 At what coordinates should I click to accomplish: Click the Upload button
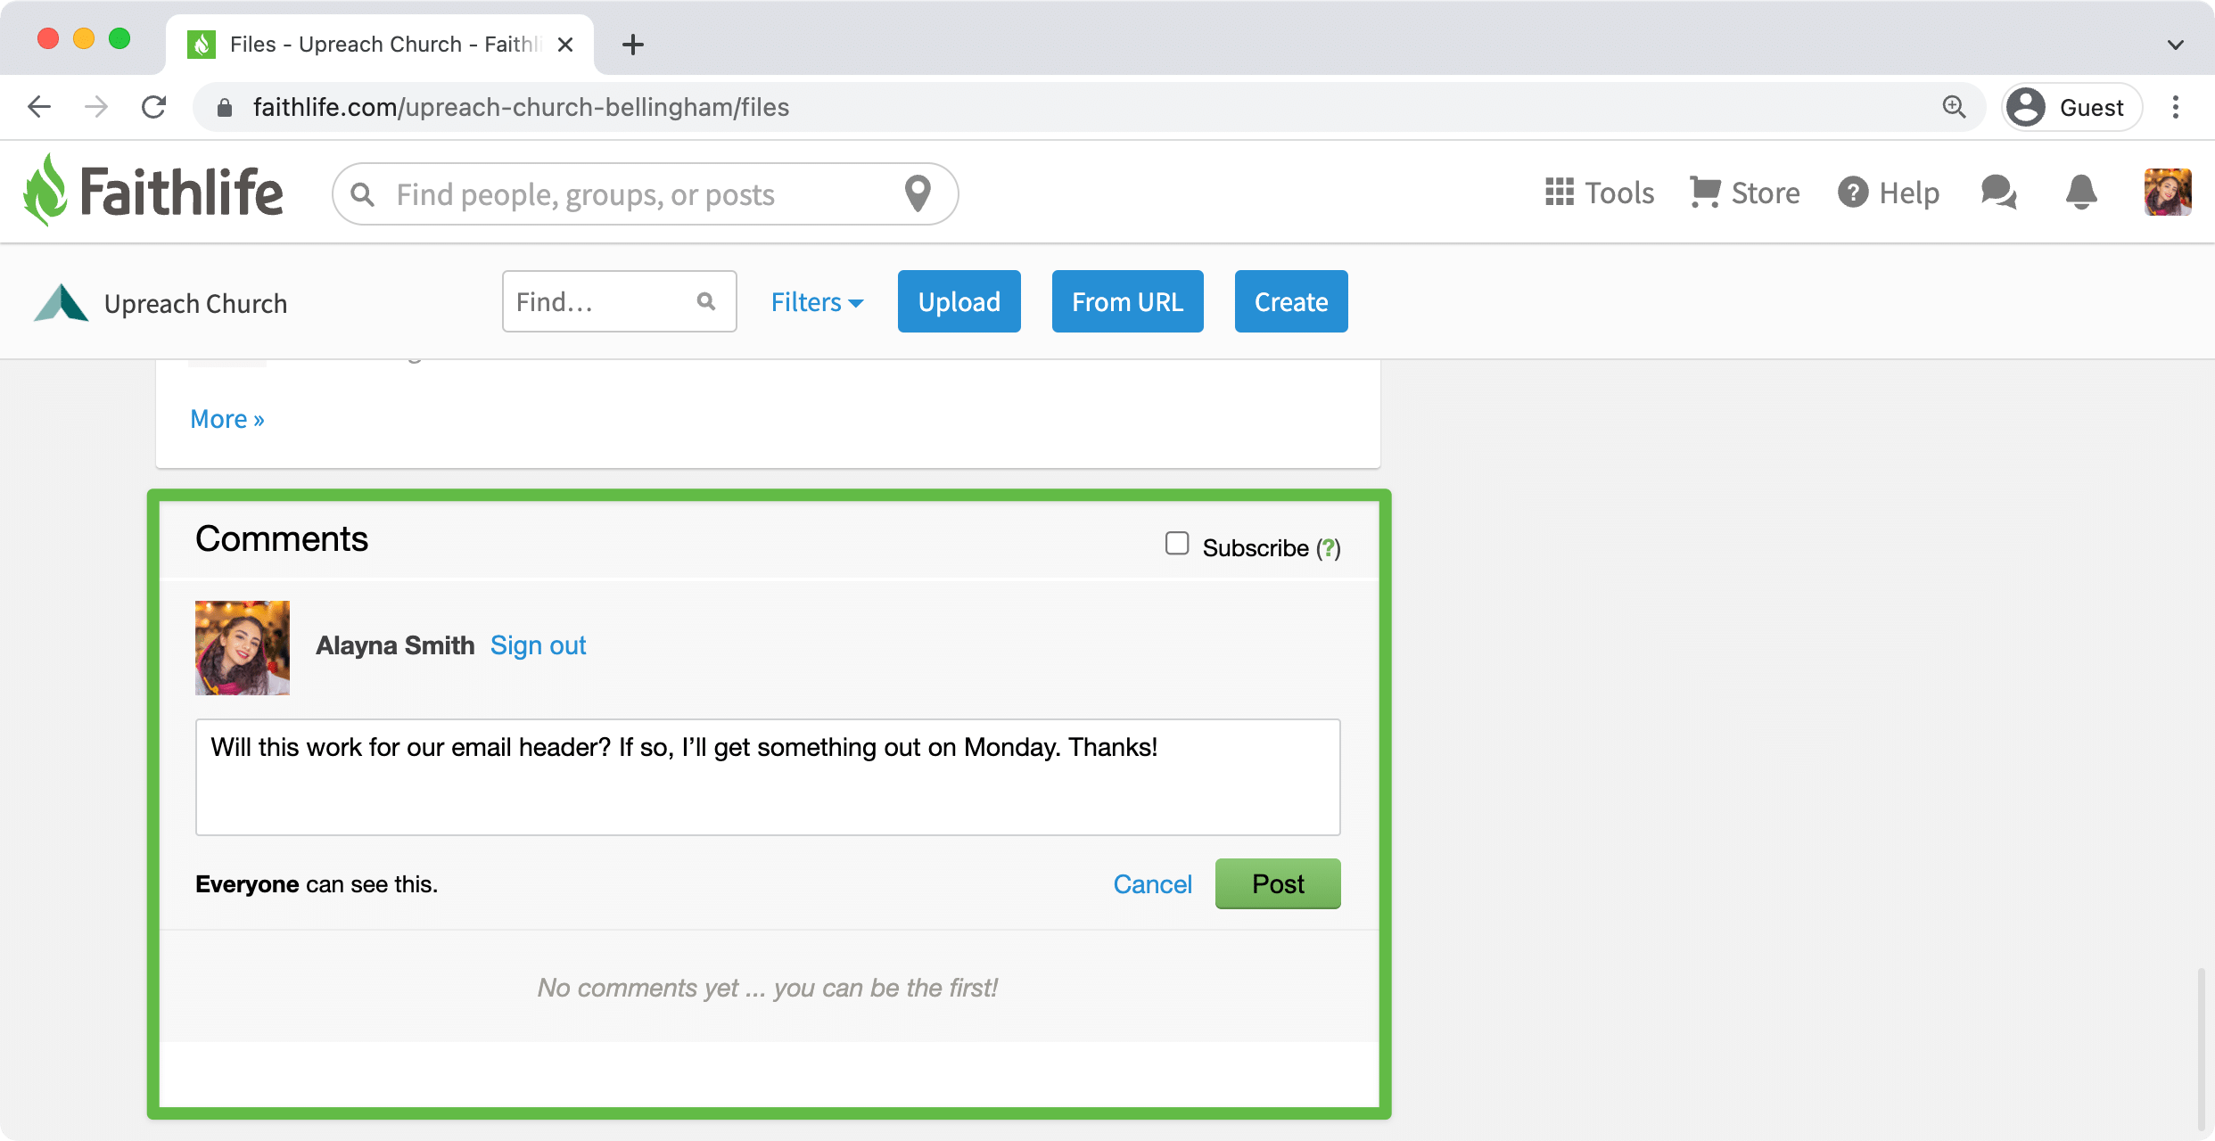click(x=959, y=301)
